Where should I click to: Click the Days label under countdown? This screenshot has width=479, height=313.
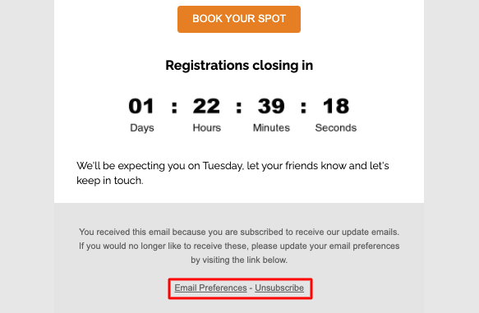142,127
